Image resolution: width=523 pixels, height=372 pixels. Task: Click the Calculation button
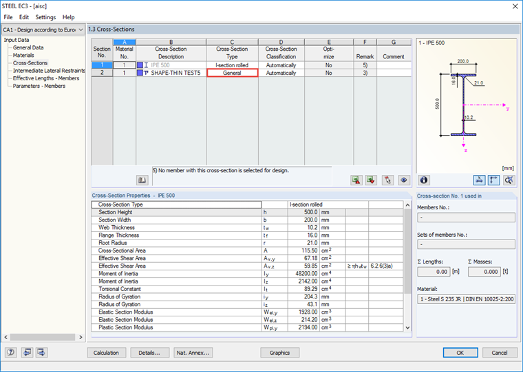click(x=106, y=353)
